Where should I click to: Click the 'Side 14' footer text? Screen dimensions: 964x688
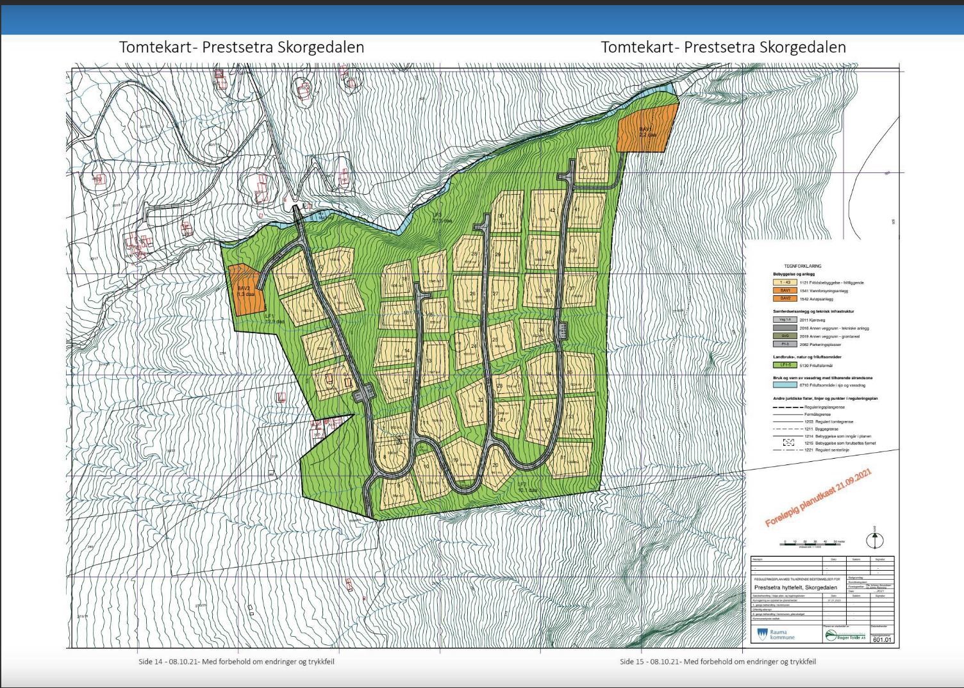click(237, 661)
